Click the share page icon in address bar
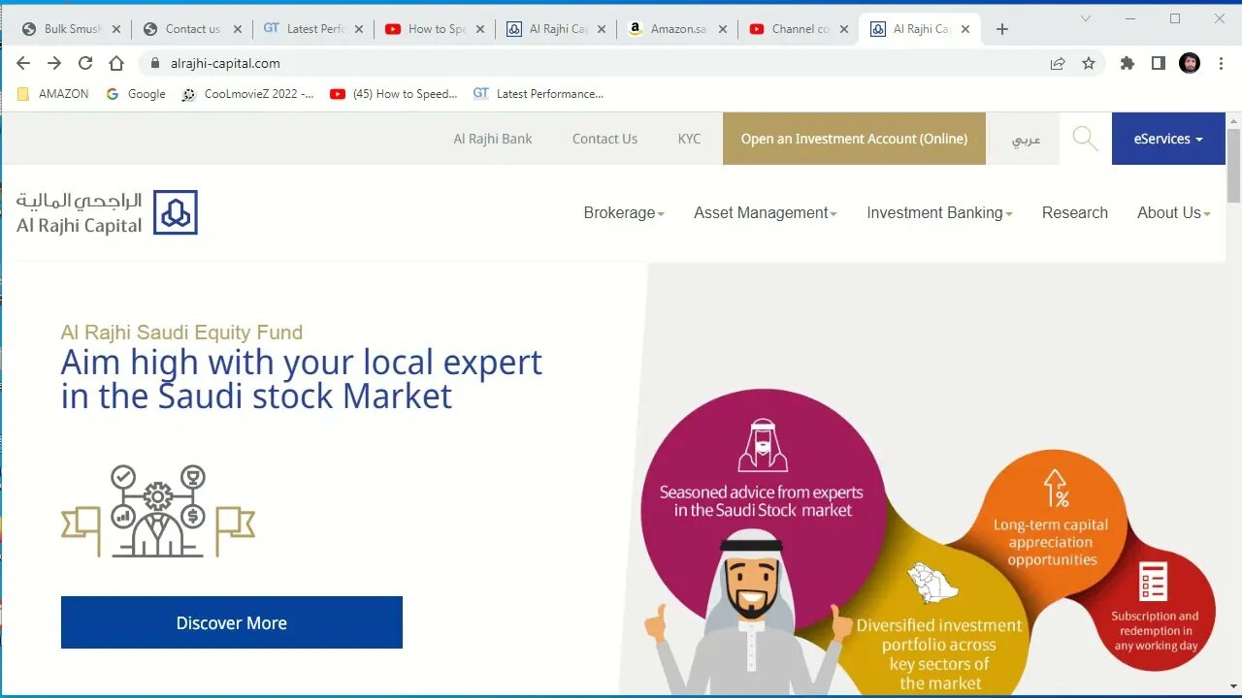Image resolution: width=1242 pixels, height=698 pixels. (x=1058, y=63)
